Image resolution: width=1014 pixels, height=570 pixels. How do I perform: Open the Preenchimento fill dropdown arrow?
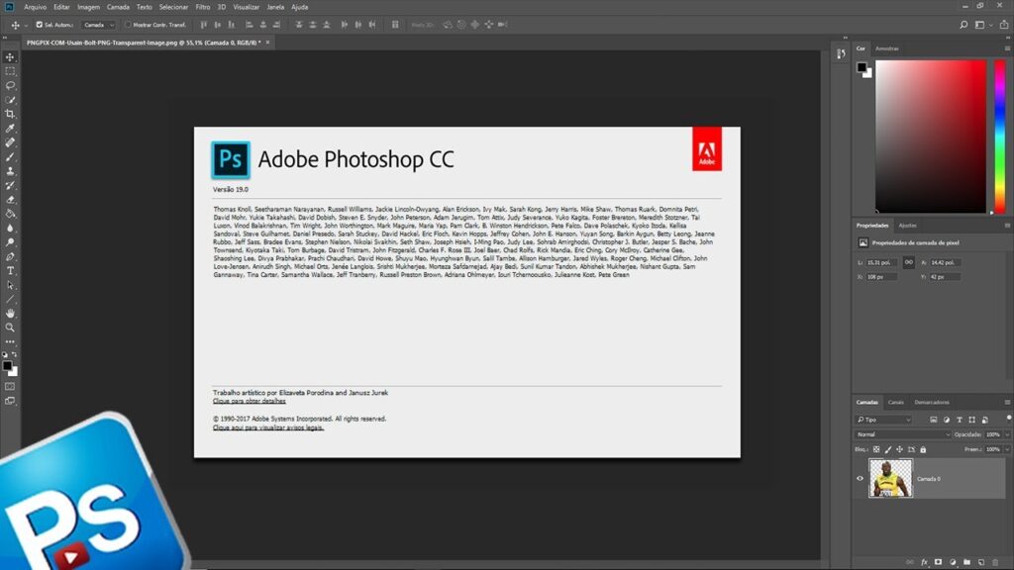[1007, 449]
